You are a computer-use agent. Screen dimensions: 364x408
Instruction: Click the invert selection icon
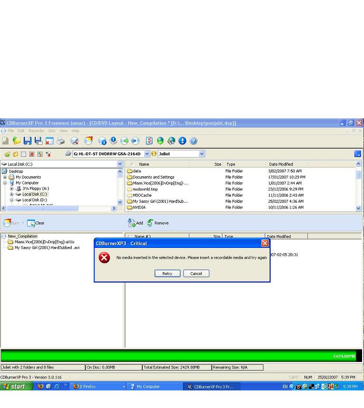pos(40,154)
